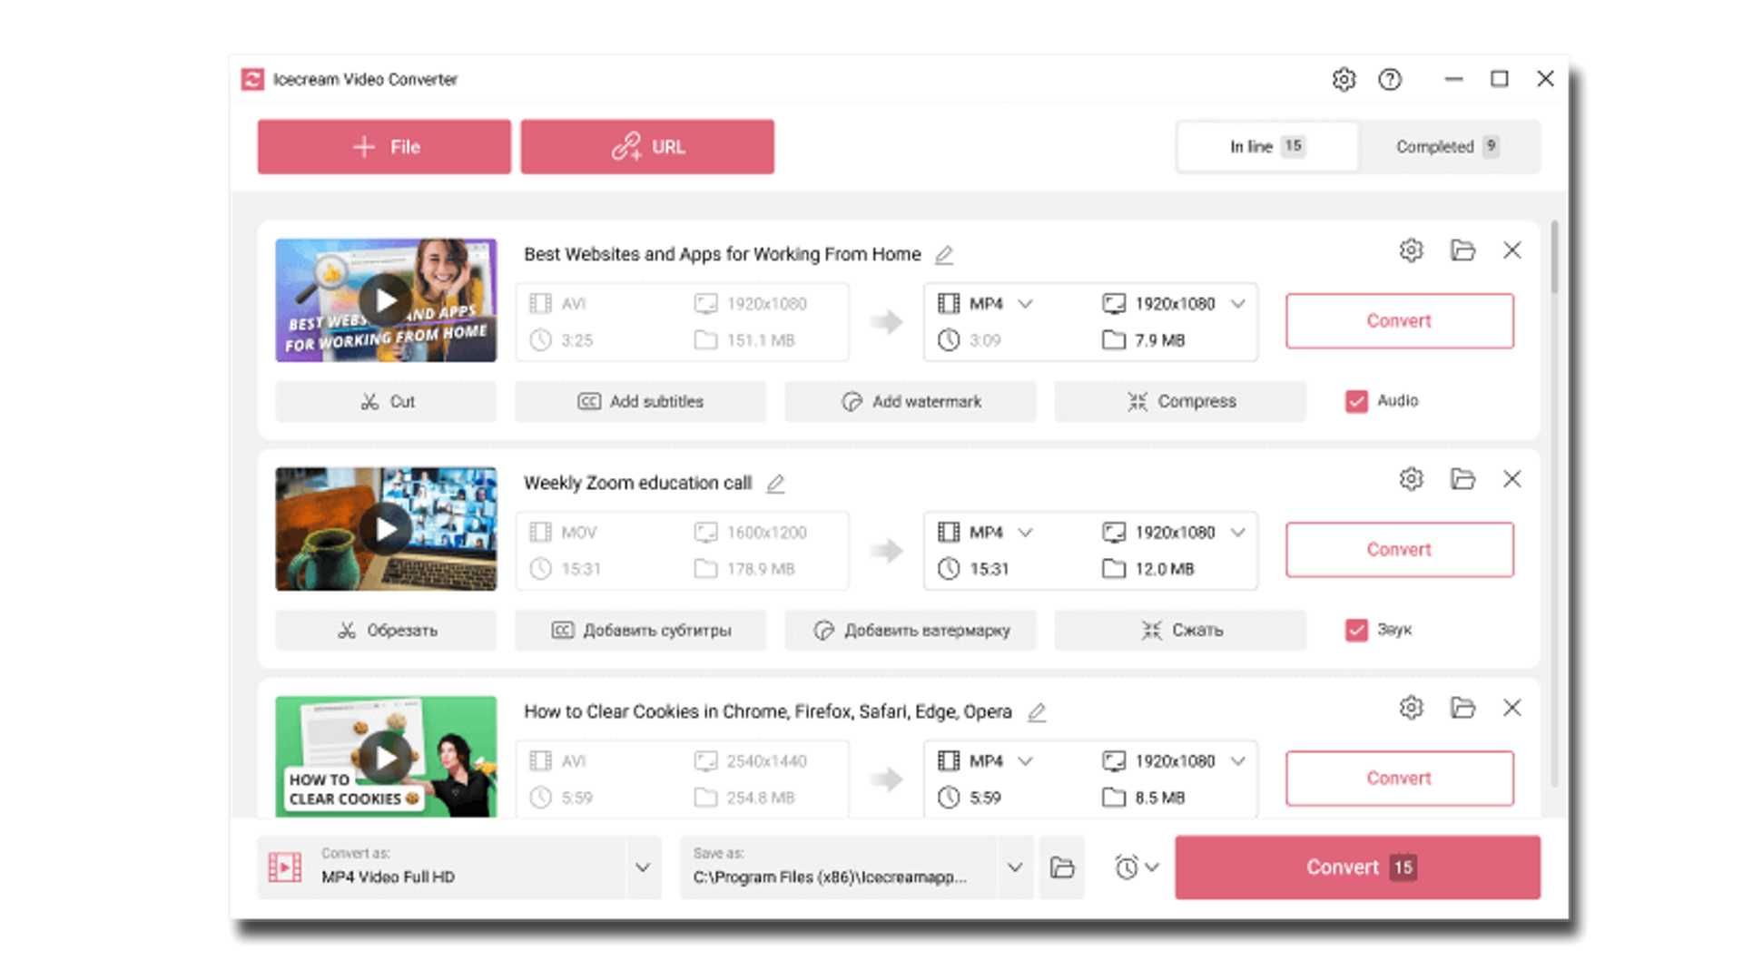This screenshot has height=980, width=1743.
Task: Play the Weekly Zoom video thumbnail preview
Action: tap(386, 529)
